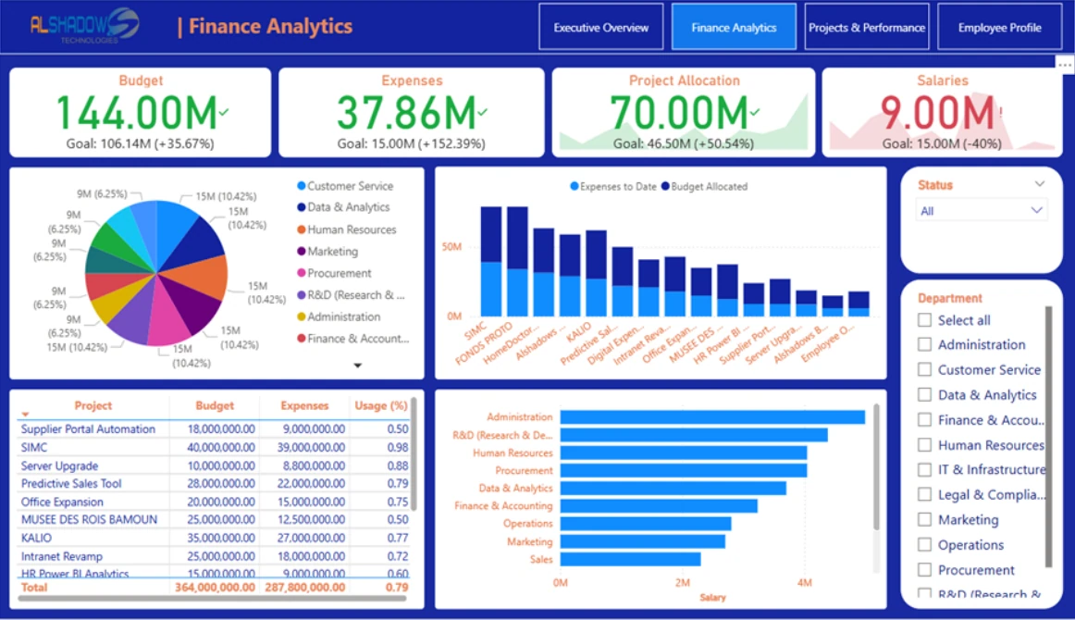Enable the Data & Analytics filter

click(925, 394)
